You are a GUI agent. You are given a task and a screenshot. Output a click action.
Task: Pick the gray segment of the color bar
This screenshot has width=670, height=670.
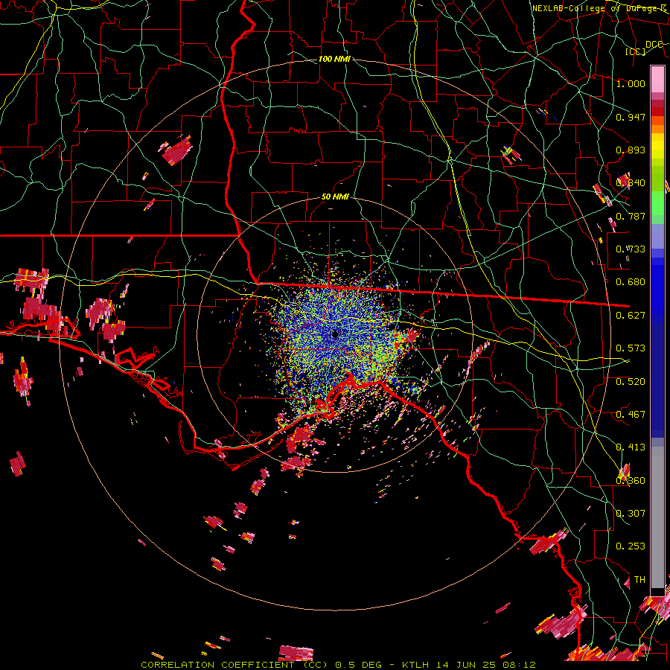tap(657, 517)
